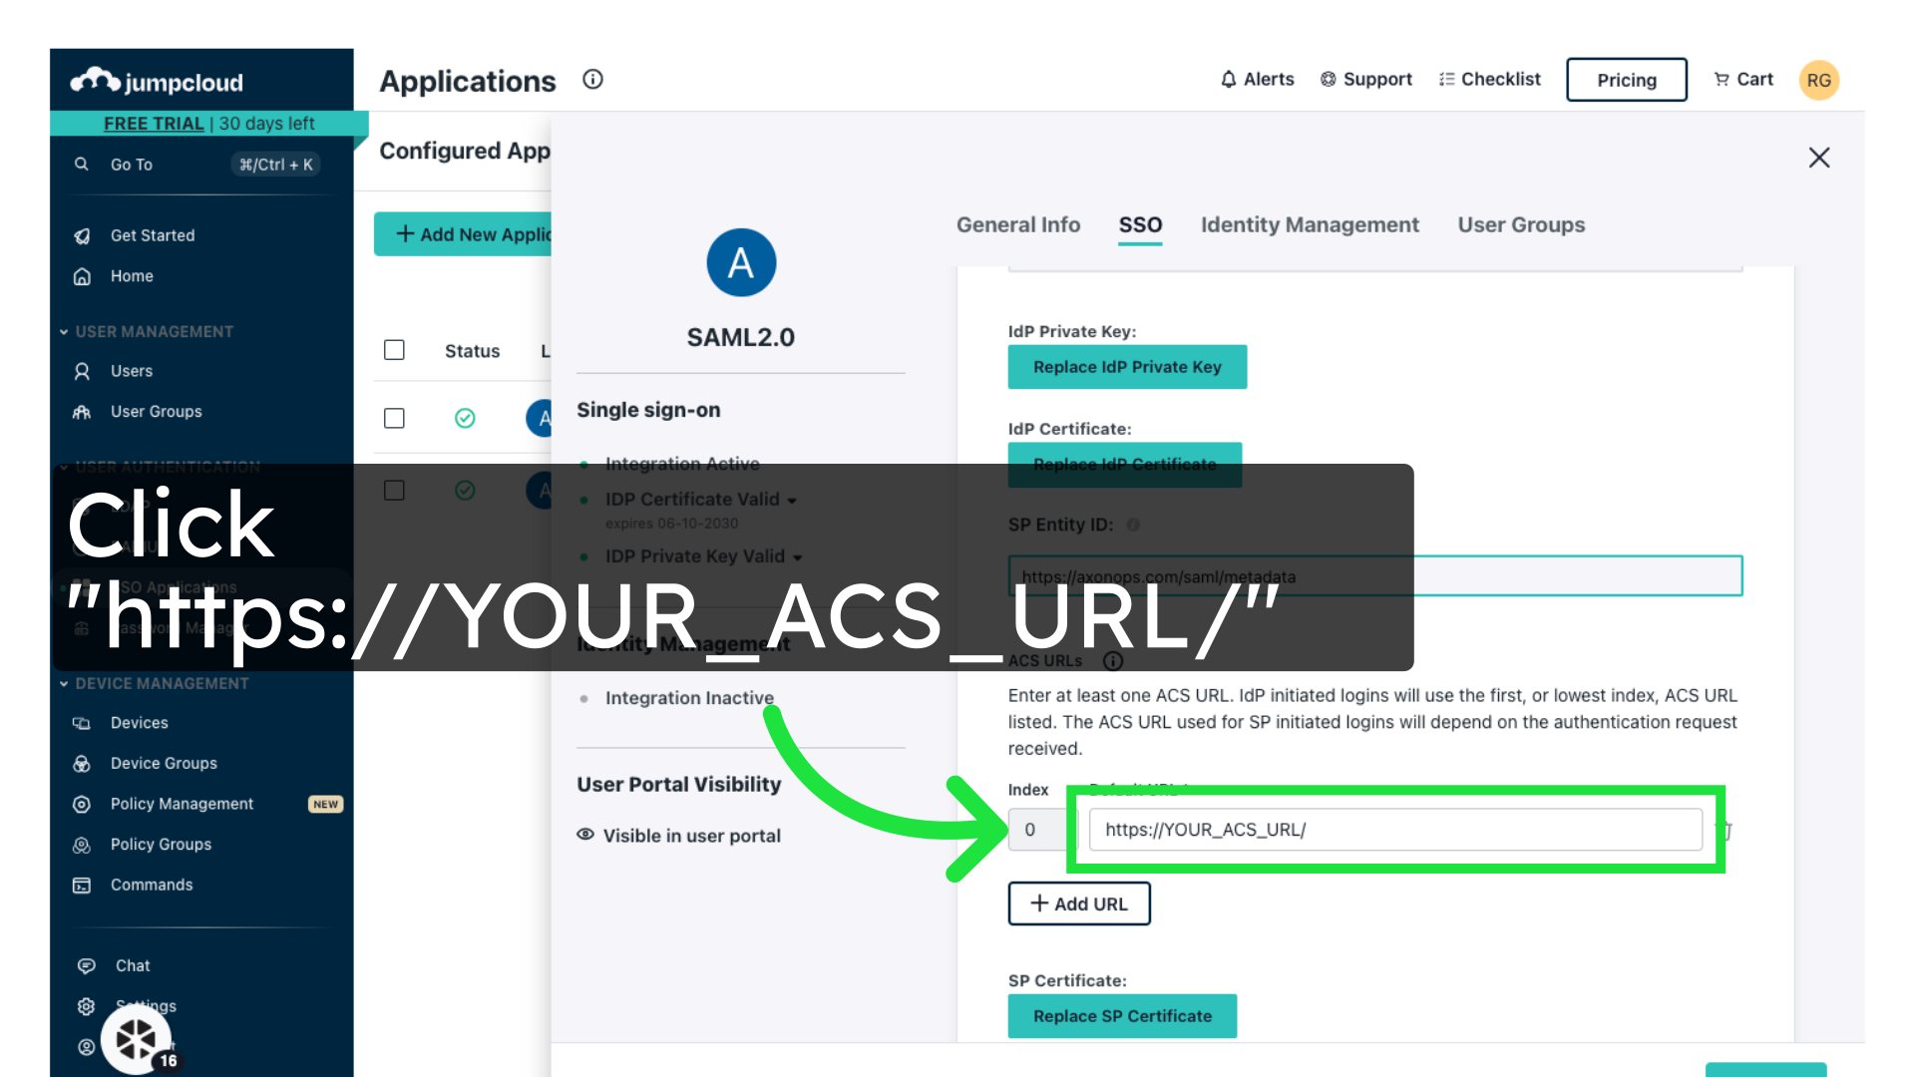Expand IDP Certificate Valid dropdown
Image resolution: width=1915 pixels, height=1077 pixels.
pyautogui.click(x=791, y=500)
